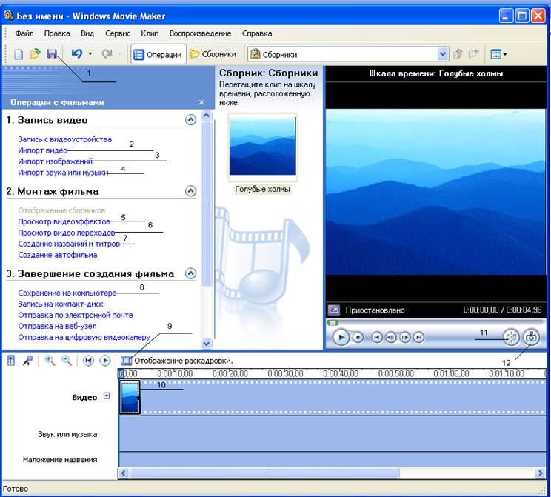Click the Save project floppy disk icon

coord(52,54)
